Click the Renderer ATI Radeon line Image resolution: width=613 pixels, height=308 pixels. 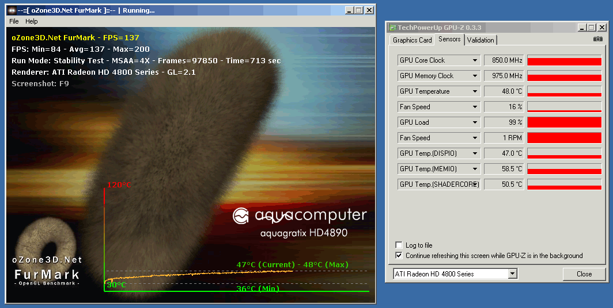tap(104, 72)
